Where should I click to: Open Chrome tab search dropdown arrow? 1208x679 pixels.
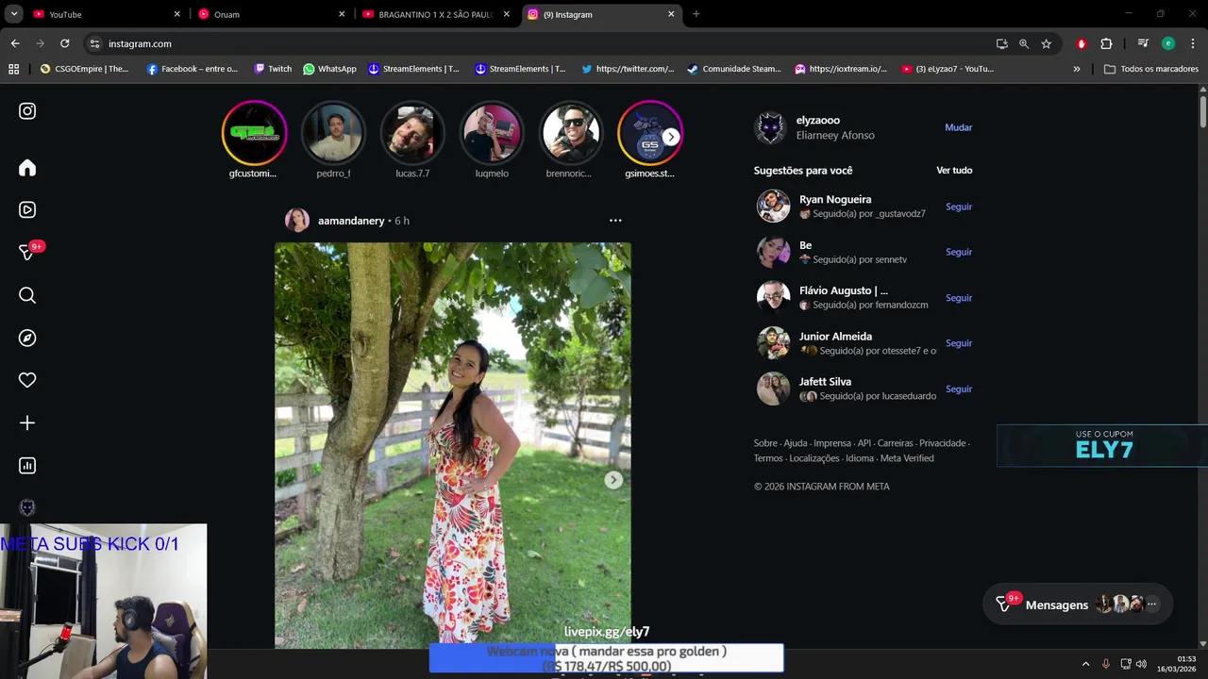pyautogui.click(x=14, y=14)
